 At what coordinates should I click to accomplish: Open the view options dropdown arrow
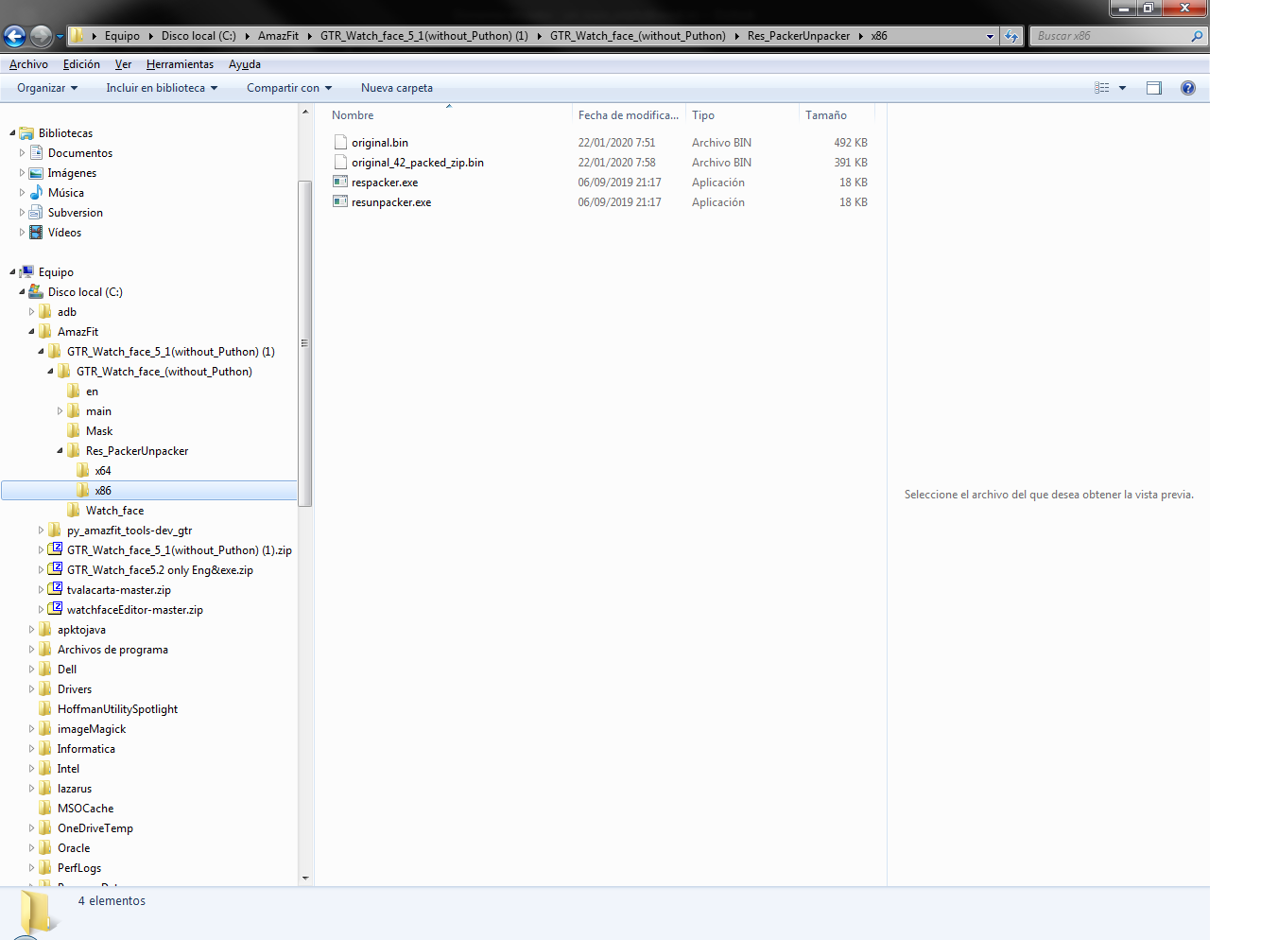click(1123, 88)
